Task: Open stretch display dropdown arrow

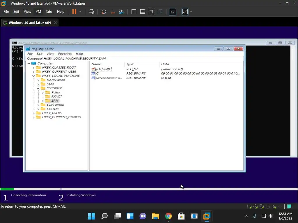Action: tap(191, 12)
